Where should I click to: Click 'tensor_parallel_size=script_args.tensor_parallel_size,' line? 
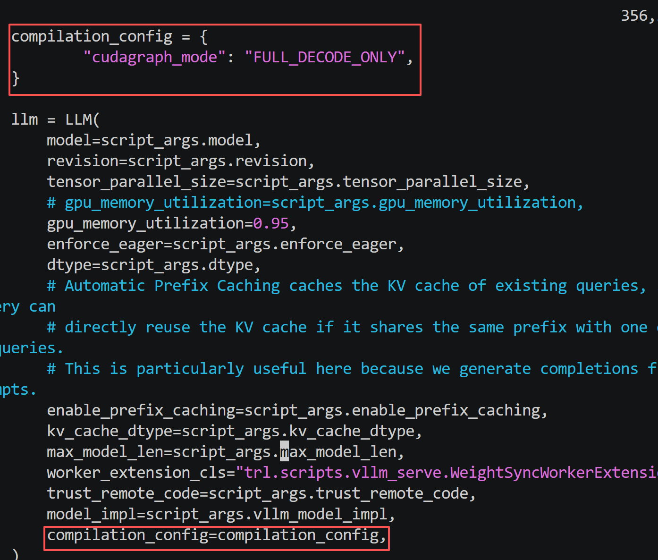click(x=288, y=182)
